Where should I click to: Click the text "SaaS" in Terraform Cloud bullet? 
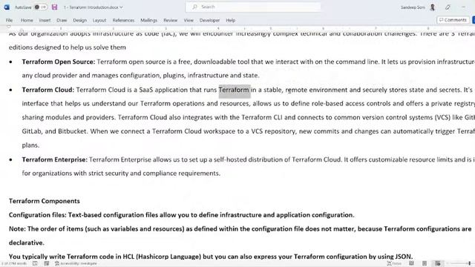click(146, 90)
